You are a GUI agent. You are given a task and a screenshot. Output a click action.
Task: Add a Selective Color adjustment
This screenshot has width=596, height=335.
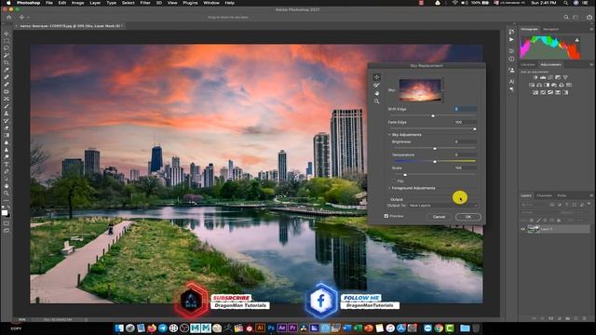558,93
